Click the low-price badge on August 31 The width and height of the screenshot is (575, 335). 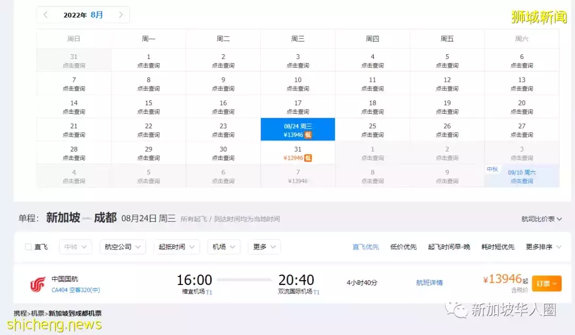click(308, 158)
